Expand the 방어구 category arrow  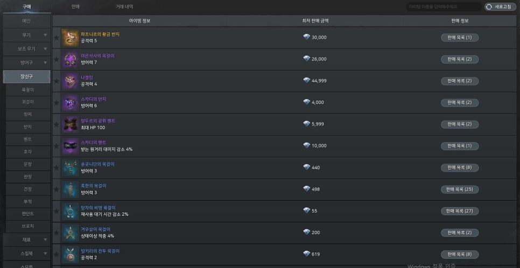tap(45, 62)
